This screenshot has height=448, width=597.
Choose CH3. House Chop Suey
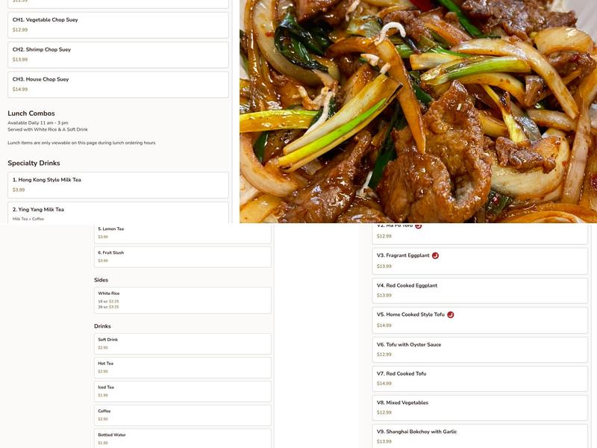coord(118,84)
